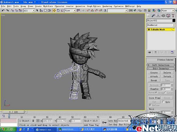
Task: Open the render type View dropdown
Action: coord(168,11)
